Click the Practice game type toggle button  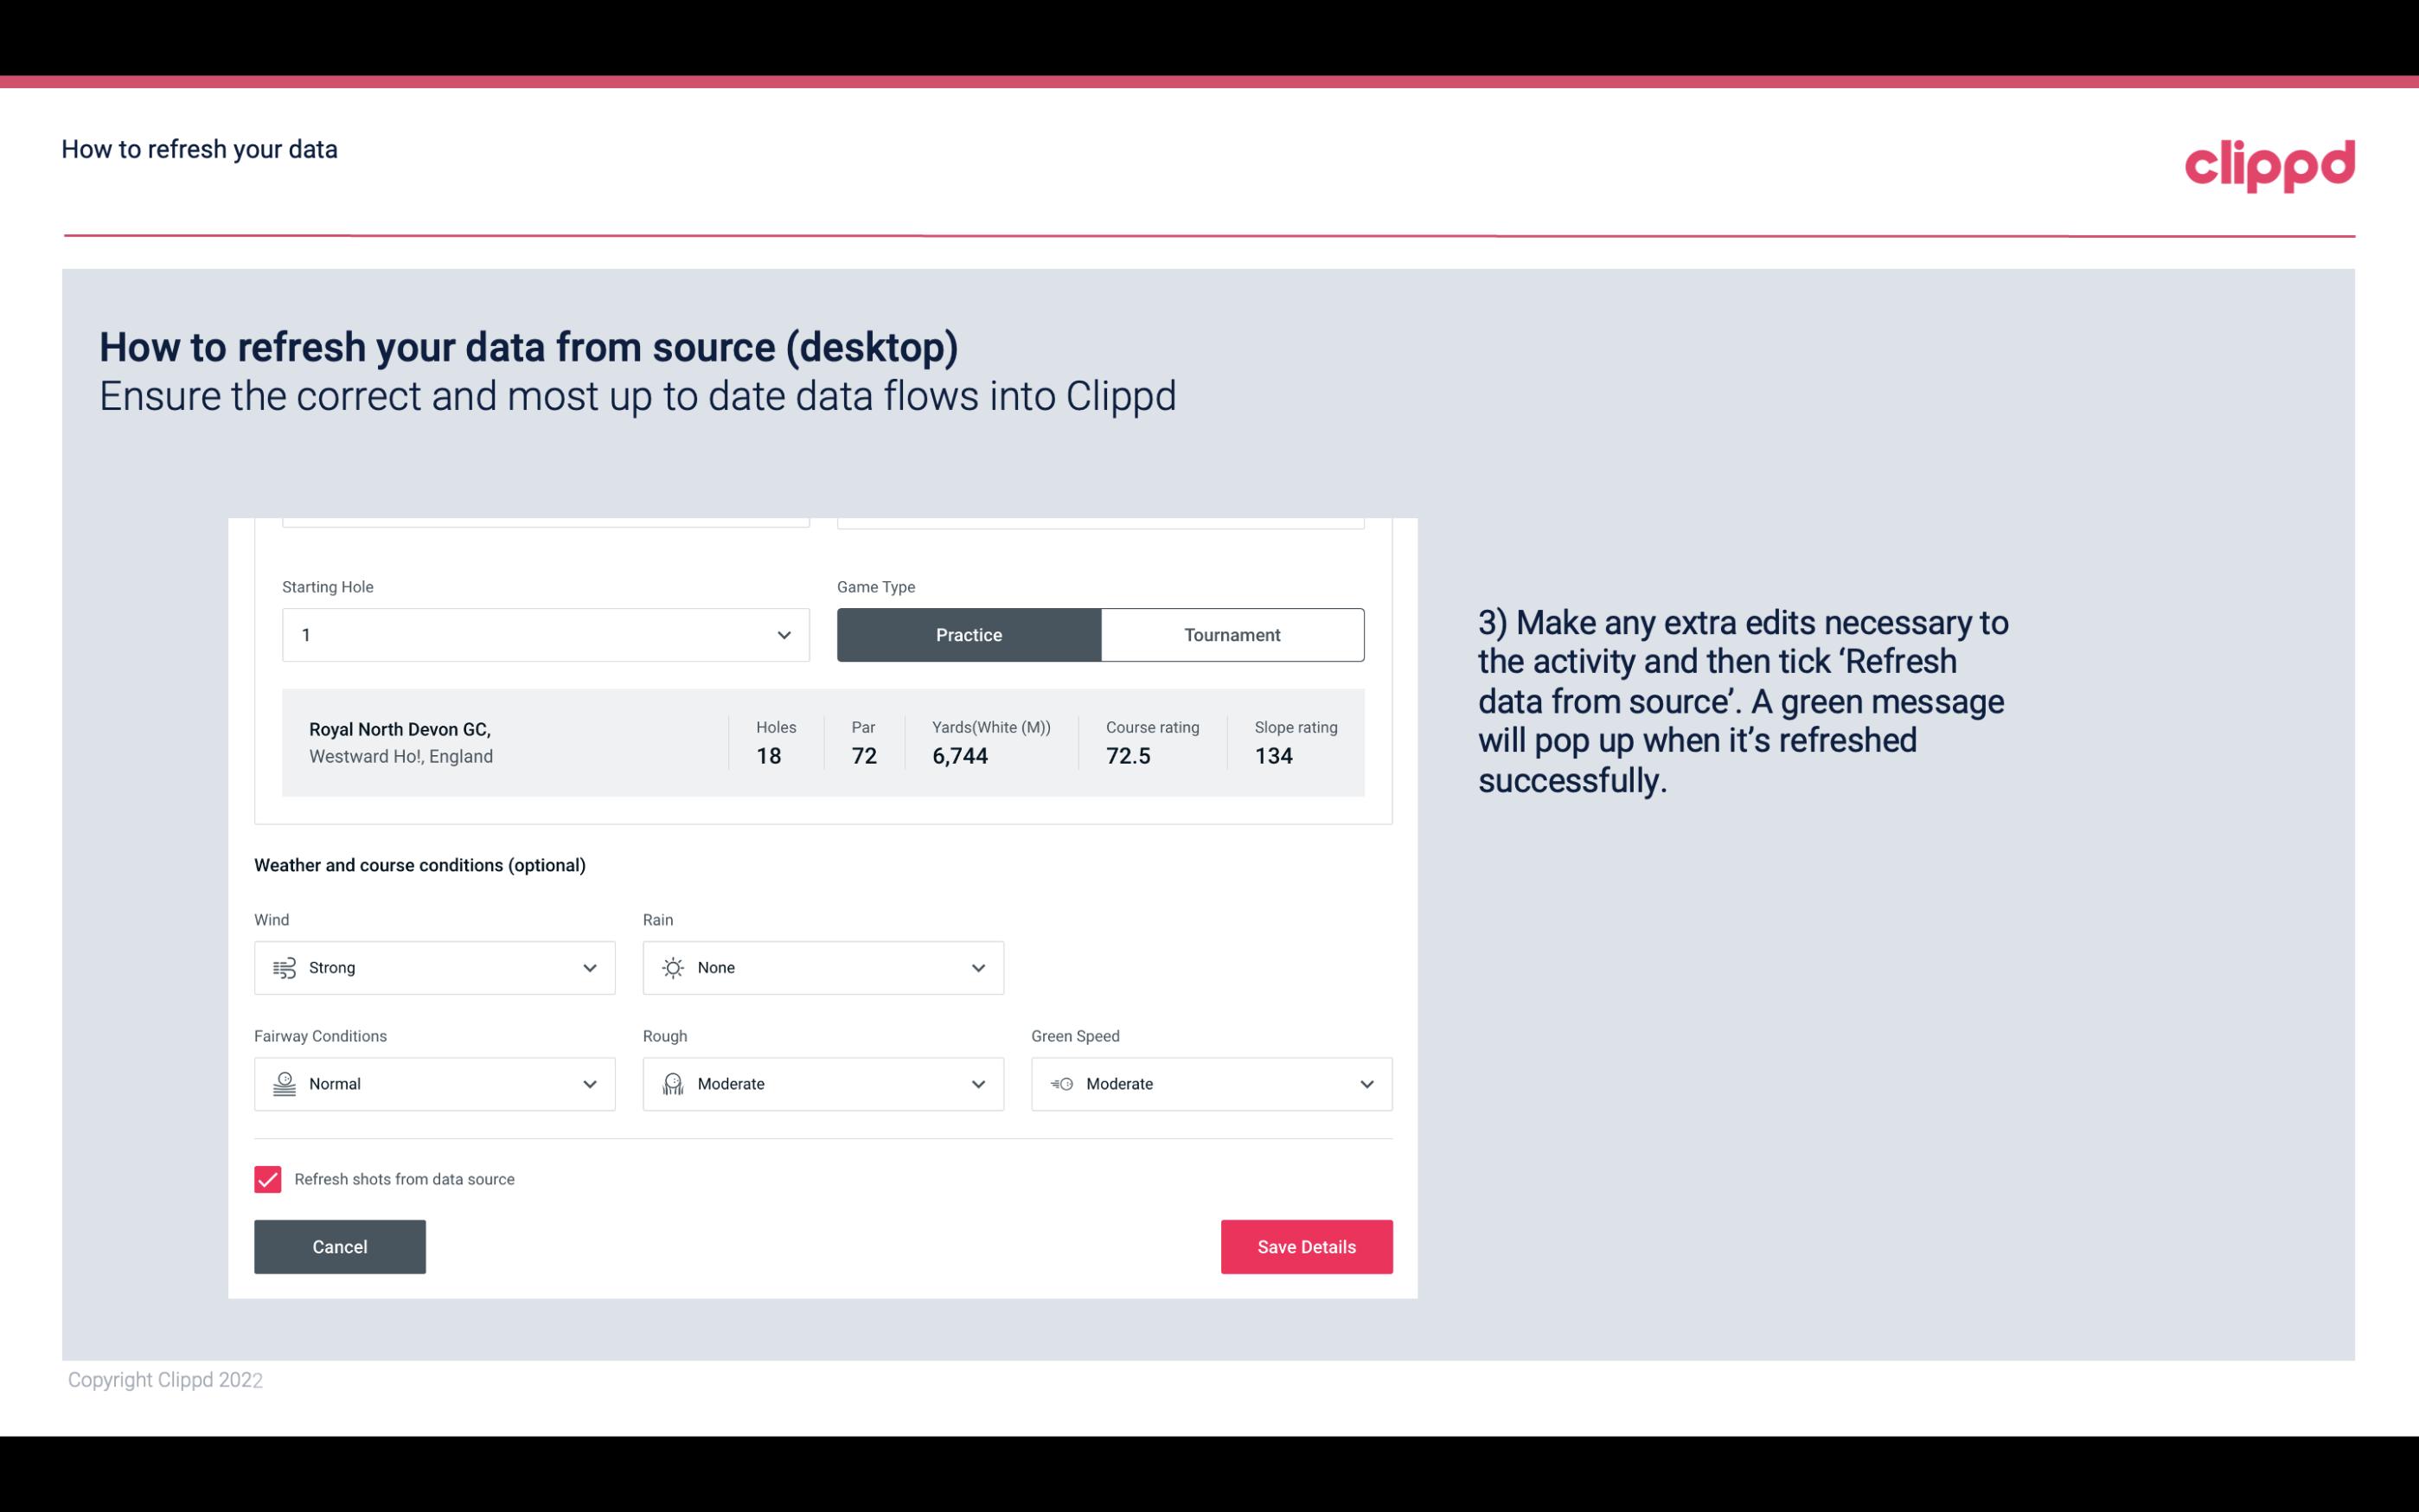click(x=969, y=634)
